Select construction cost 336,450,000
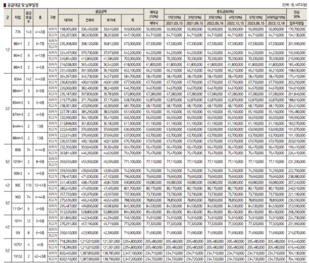The height and width of the screenshot is (263, 309). click(90, 29)
